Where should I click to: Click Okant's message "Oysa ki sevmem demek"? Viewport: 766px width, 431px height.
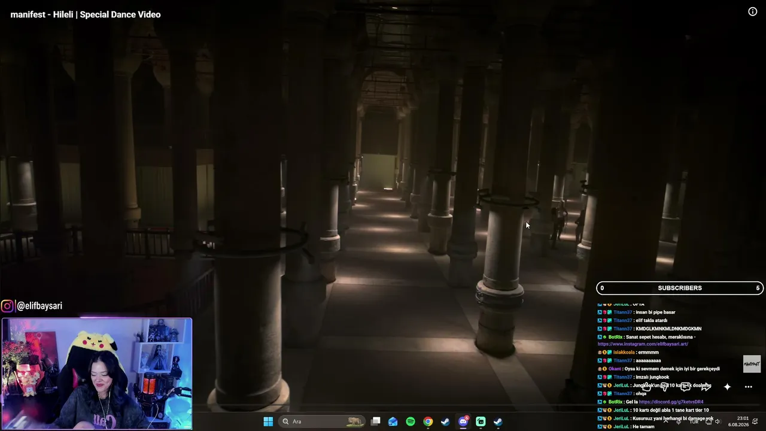(x=672, y=369)
